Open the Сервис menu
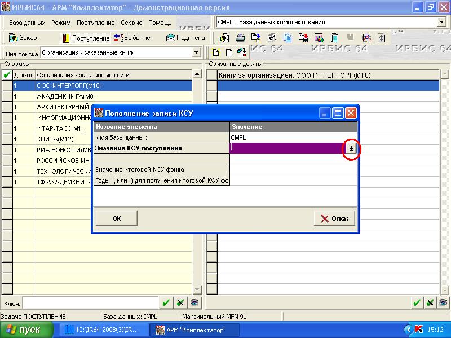Viewport: 451px width, 338px height. click(131, 23)
